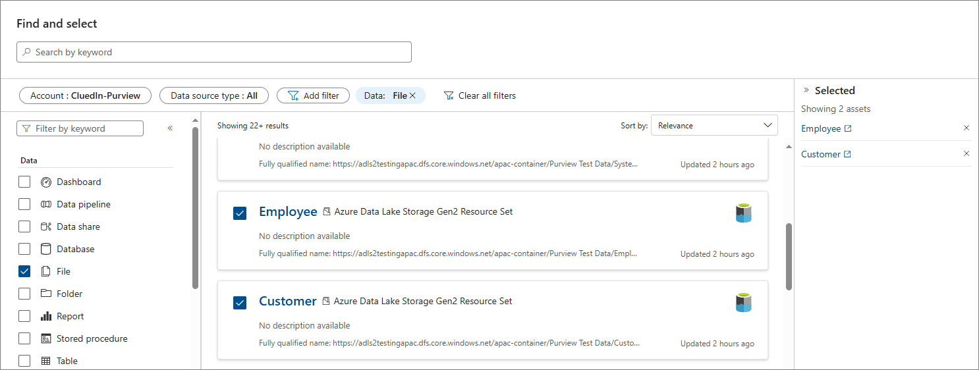The image size is (979, 370).
Task: Click the filter pane scrollbar thumb
Action: tap(195, 208)
